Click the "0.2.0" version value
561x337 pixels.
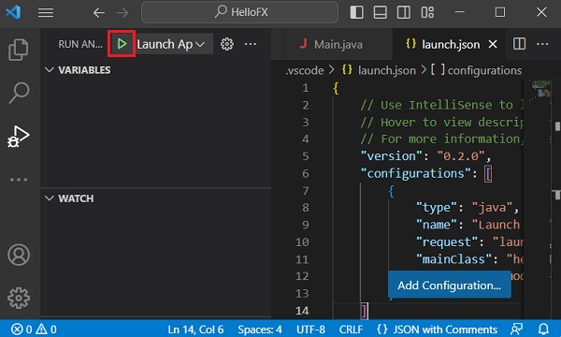(x=461, y=156)
